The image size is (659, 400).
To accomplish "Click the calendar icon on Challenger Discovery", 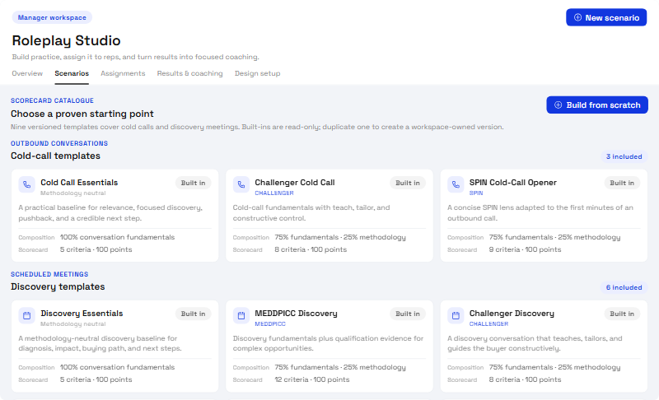I will pyautogui.click(x=456, y=315).
